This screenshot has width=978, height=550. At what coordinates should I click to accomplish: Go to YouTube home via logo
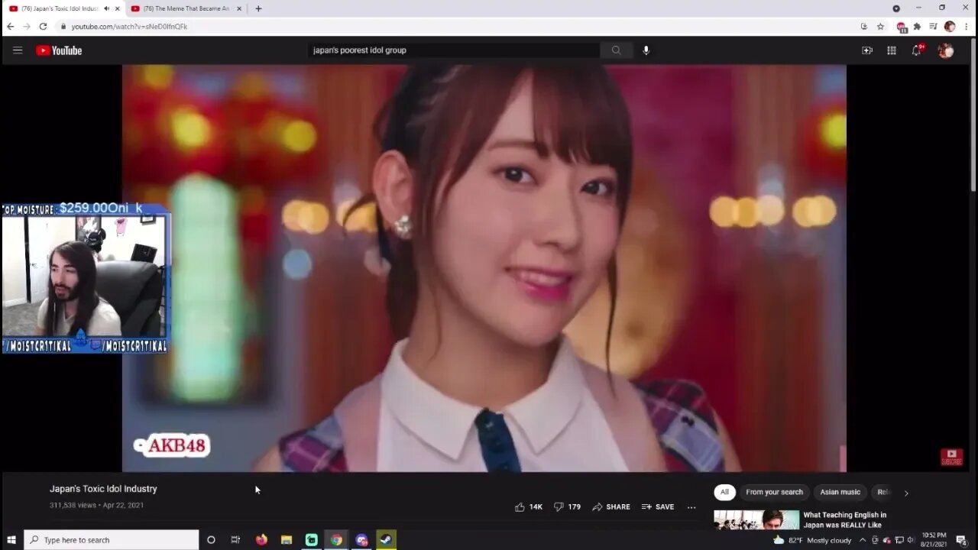59,50
